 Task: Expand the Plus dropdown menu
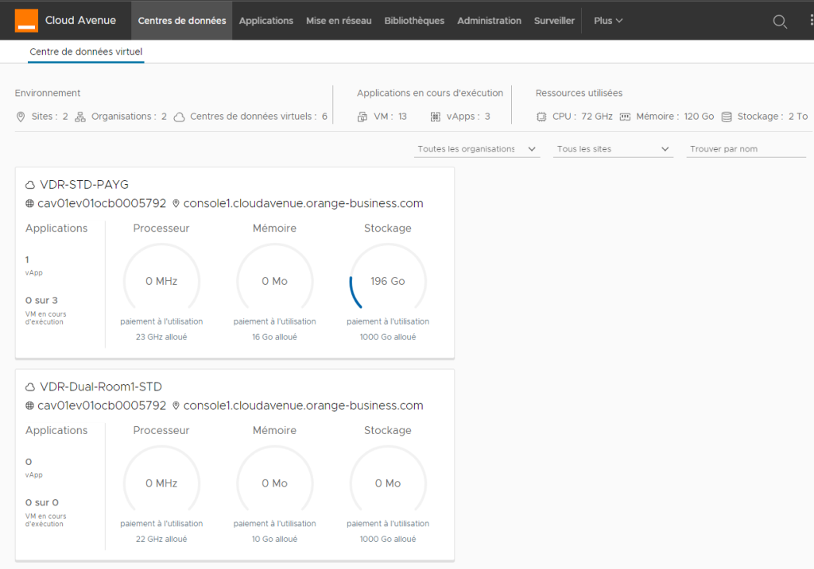click(608, 21)
